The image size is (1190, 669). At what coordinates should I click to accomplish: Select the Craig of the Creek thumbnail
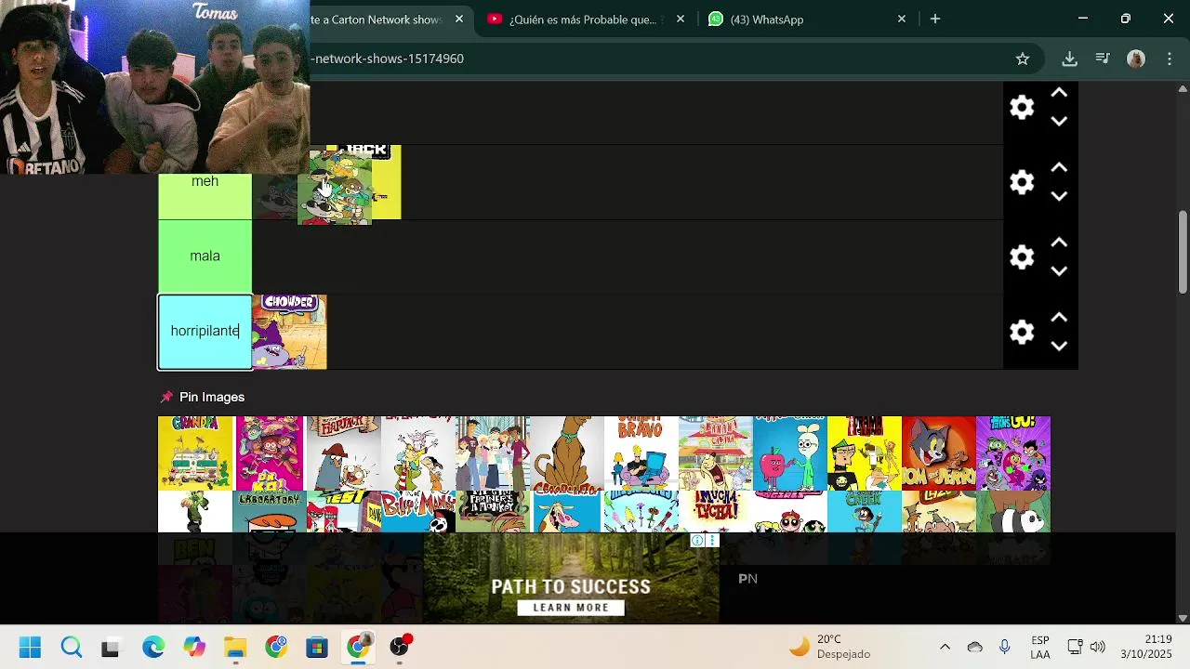865,511
